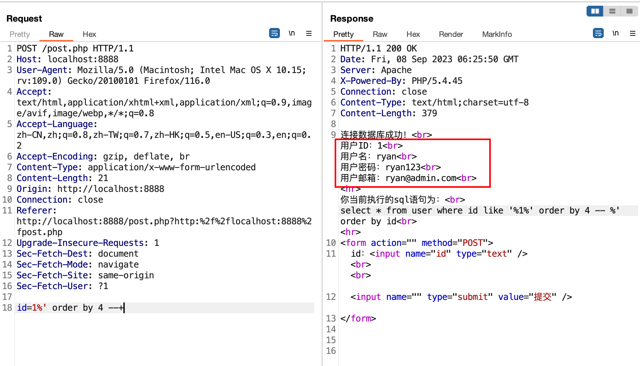Open the Response editor options menu
Screen dimensions: 640x366
coord(633,33)
